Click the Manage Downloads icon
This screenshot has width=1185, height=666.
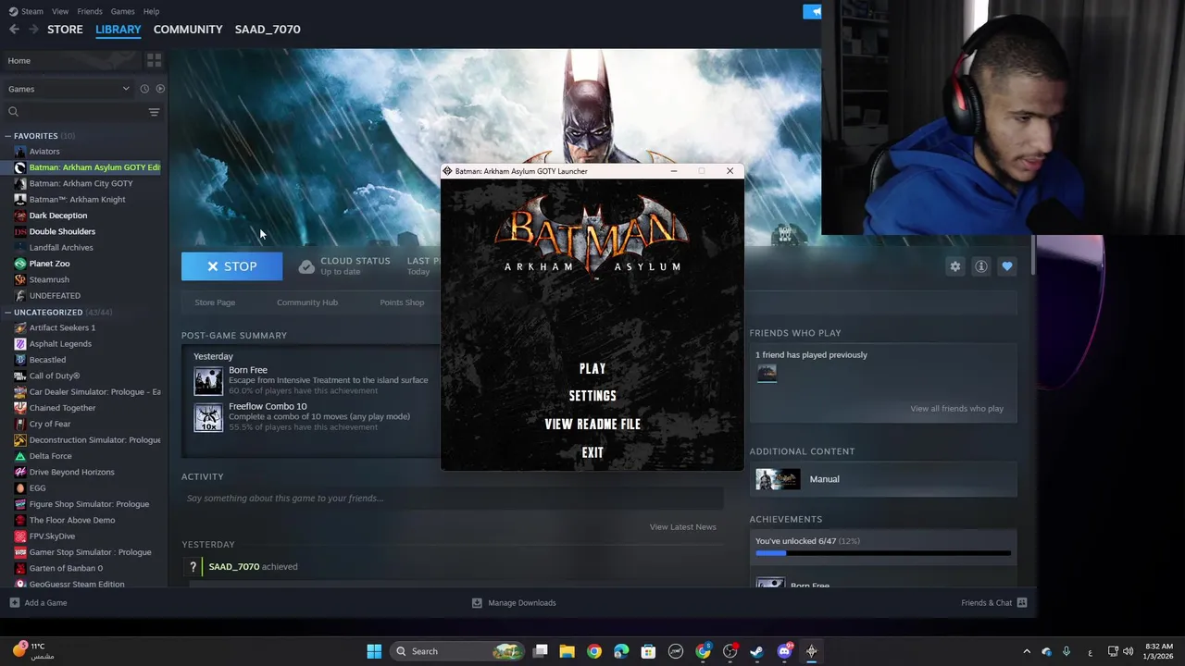pos(477,603)
